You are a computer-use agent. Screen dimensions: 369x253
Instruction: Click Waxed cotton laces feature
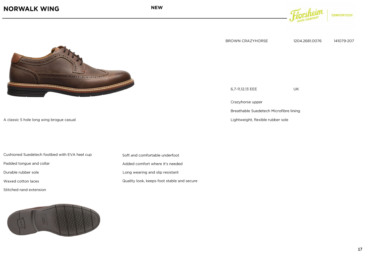pyautogui.click(x=21, y=181)
